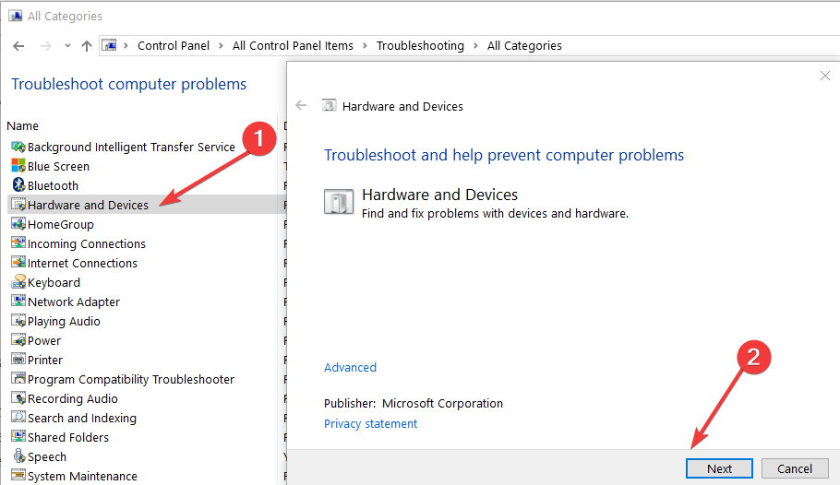
Task: Click the Program Compatibility Troubleshooter icon
Action: click(18, 378)
